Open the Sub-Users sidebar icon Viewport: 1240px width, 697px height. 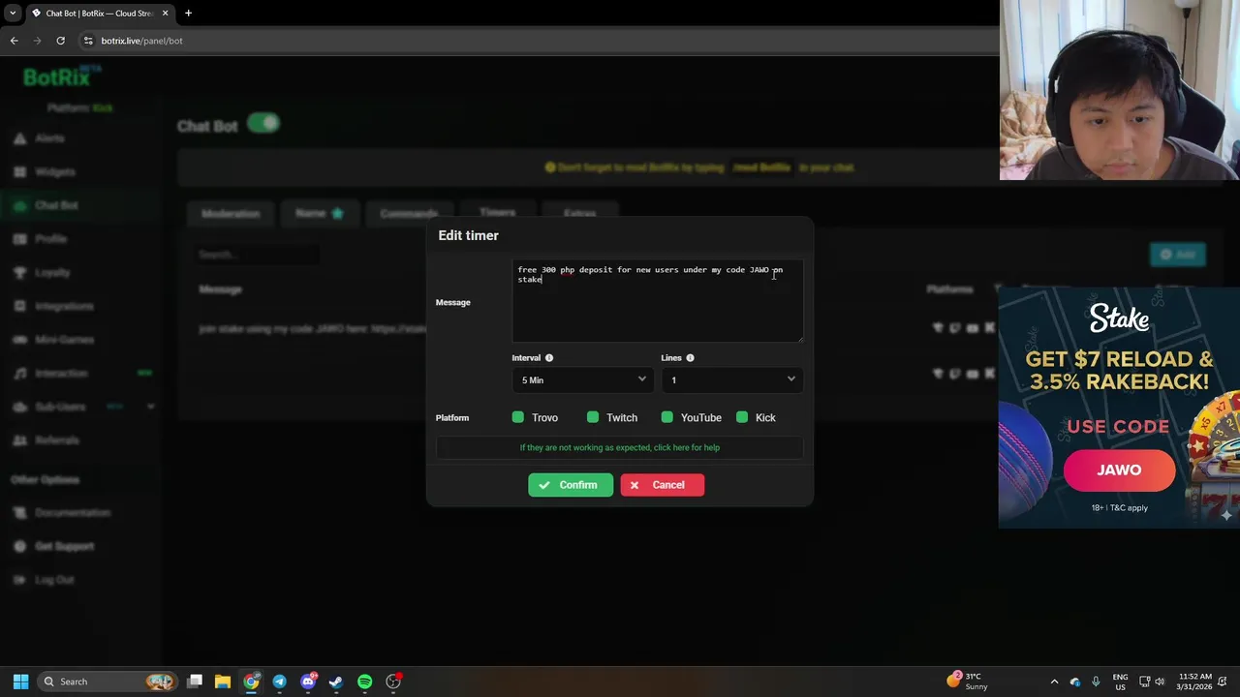coord(19,407)
